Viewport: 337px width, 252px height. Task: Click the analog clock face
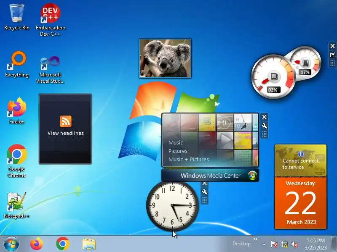point(172,205)
